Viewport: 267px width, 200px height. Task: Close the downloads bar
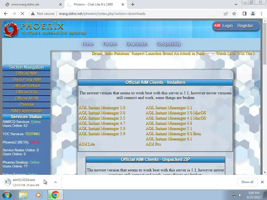[x=262, y=182]
